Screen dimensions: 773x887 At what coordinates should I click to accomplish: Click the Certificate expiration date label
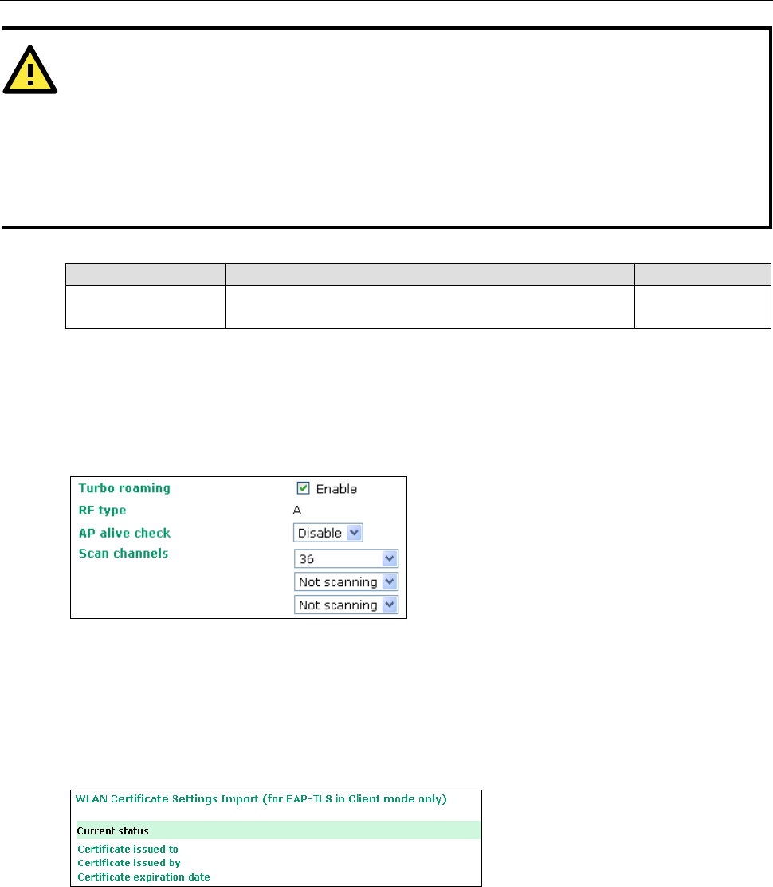point(143,877)
